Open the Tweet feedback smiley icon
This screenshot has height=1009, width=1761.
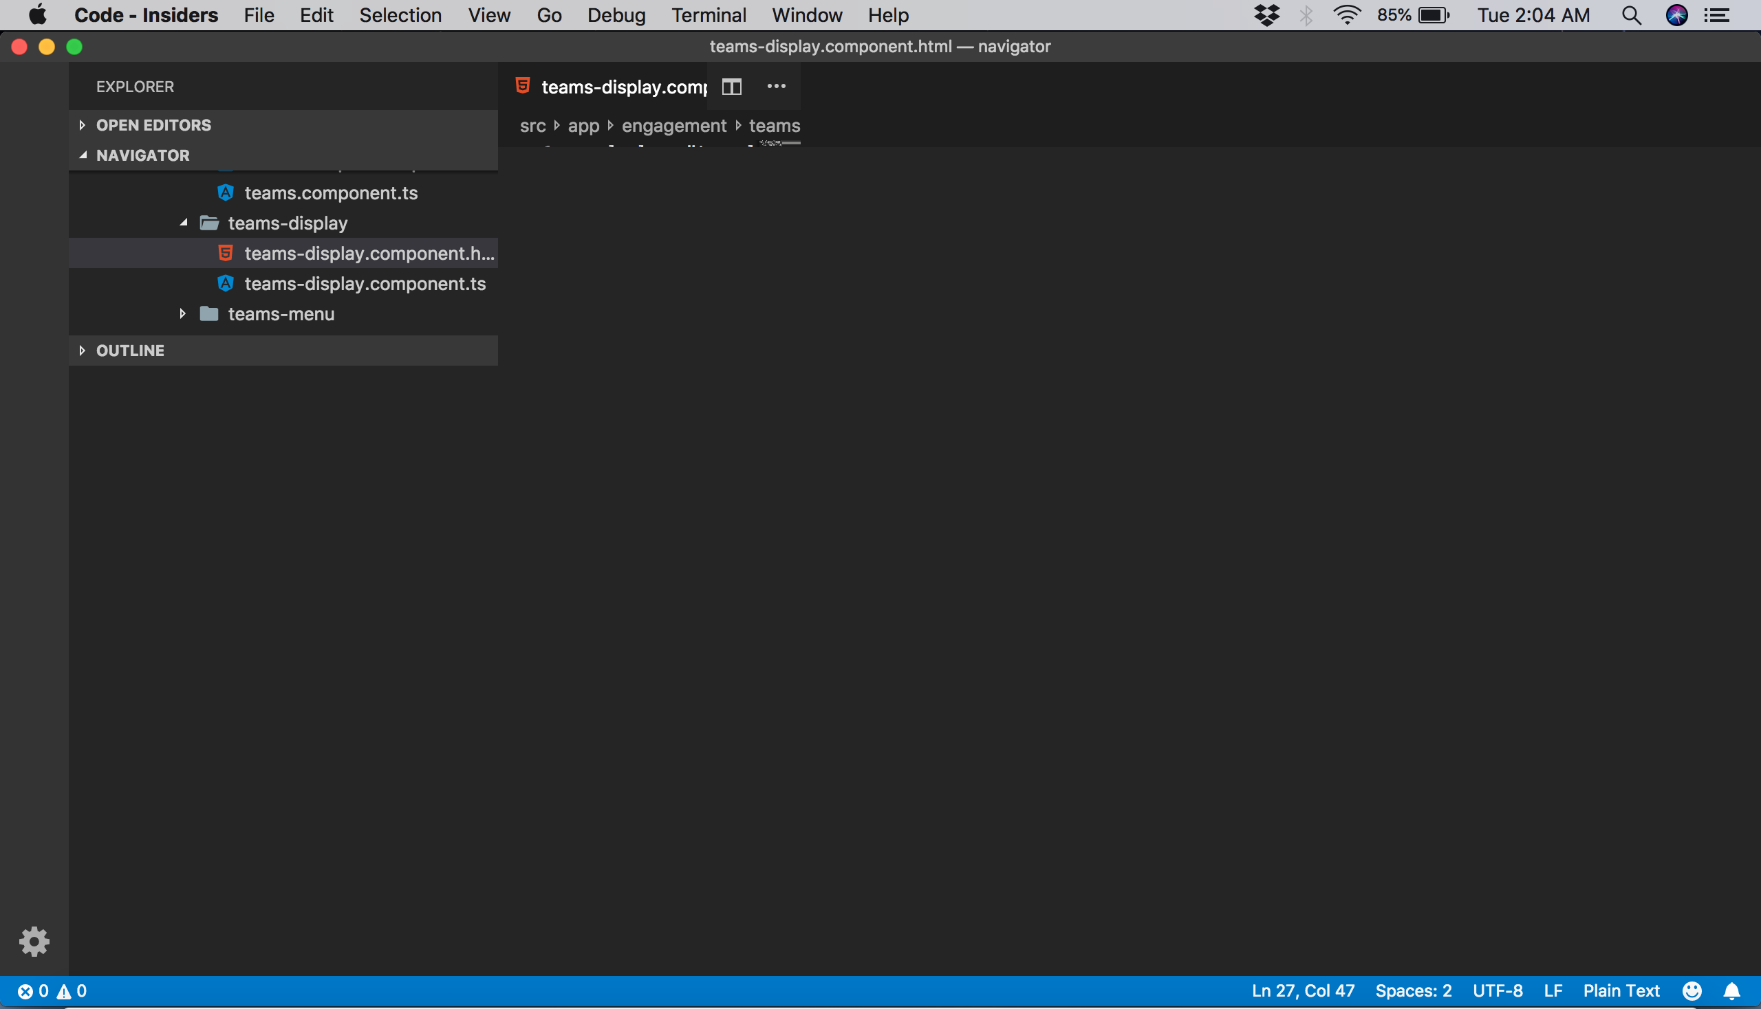click(1692, 990)
